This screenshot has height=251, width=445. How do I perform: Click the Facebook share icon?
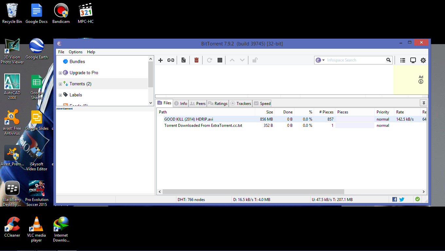click(394, 199)
